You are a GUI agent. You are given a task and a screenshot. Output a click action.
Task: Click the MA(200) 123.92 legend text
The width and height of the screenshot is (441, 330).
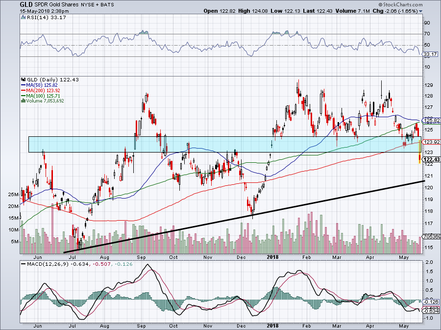point(43,90)
